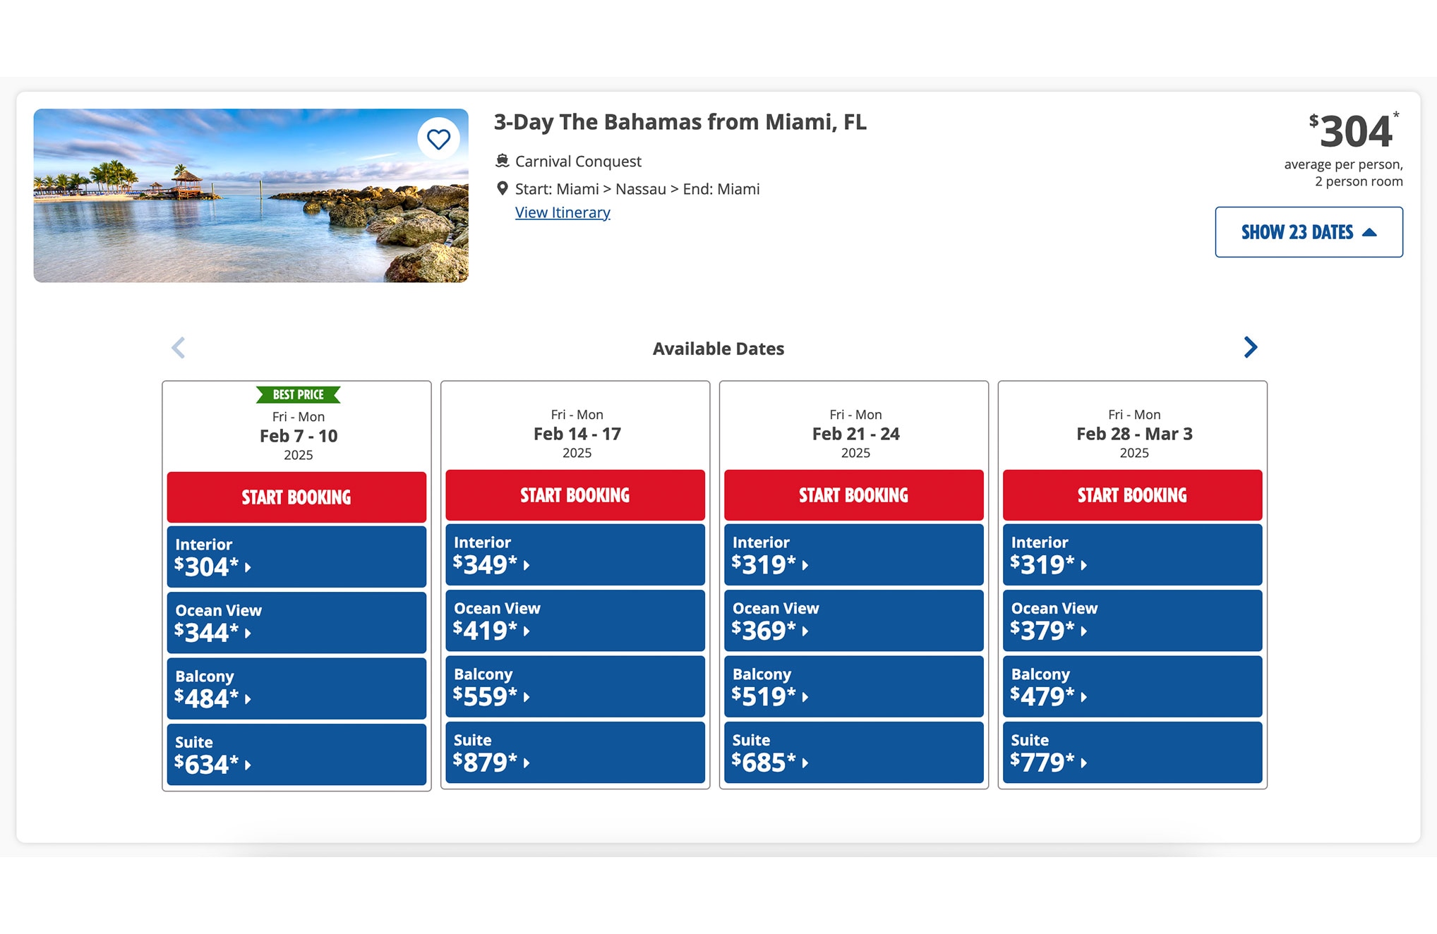Click the green BEST PRICE ribbon

pos(297,394)
